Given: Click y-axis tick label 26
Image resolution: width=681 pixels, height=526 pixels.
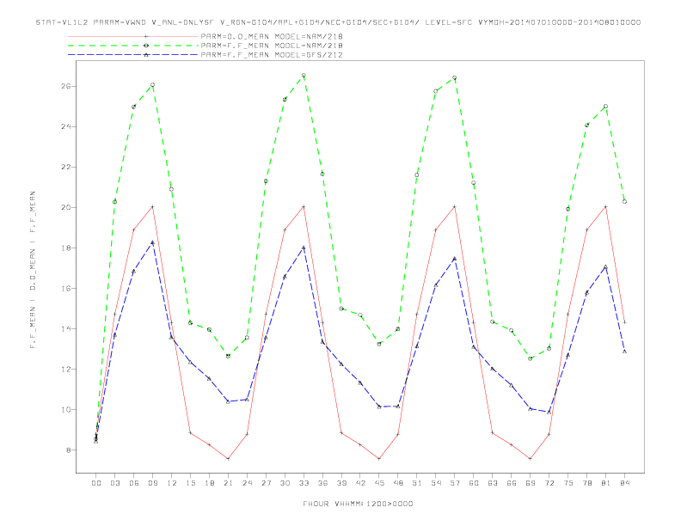Looking at the screenshot, I should pyautogui.click(x=66, y=86).
